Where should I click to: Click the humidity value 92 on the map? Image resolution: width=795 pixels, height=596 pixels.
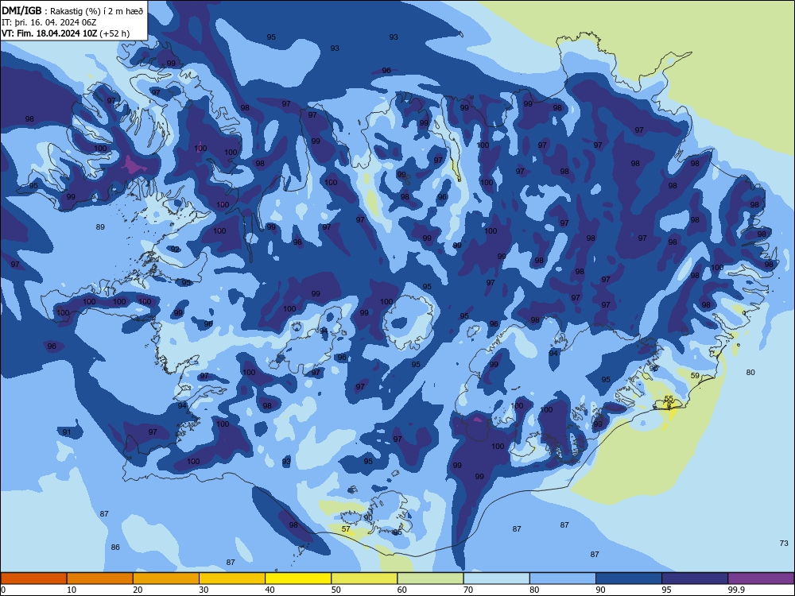[x=175, y=249]
